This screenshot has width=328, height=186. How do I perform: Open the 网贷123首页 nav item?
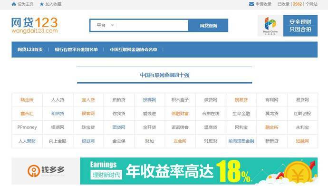click(x=30, y=49)
